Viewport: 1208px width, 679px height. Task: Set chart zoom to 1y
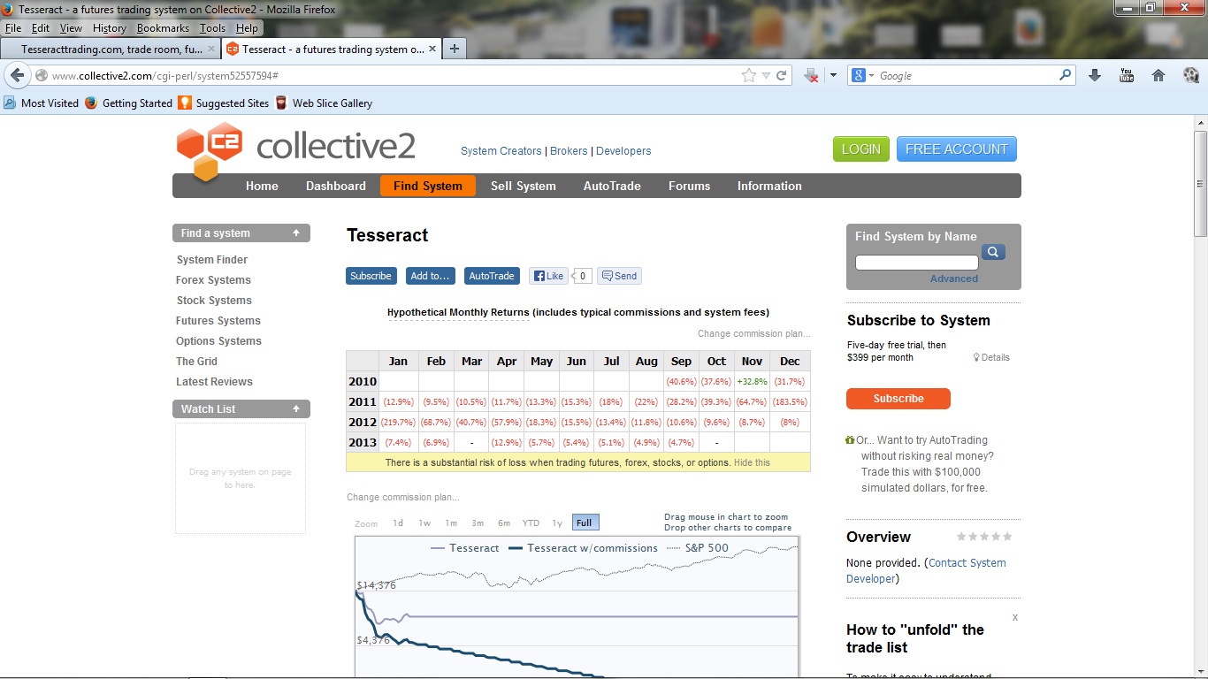pos(557,523)
